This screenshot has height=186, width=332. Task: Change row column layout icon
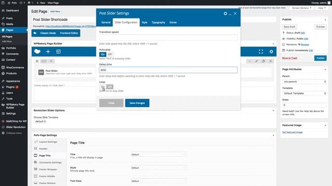[x=44, y=61]
